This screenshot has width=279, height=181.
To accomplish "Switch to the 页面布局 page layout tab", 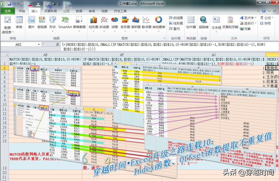I will [x=50, y=11].
